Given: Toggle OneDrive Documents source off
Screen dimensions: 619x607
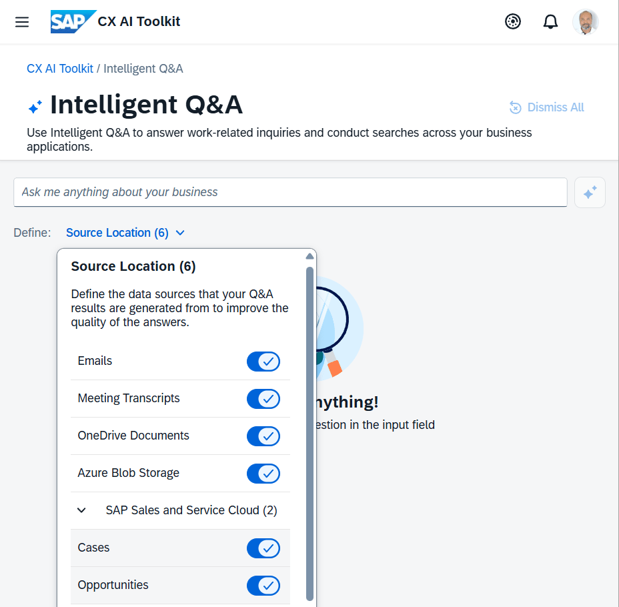Looking at the screenshot, I should [263, 436].
